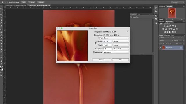Open the Resolution units dropdown
The height and width of the screenshot is (104, 186).
[121, 49]
